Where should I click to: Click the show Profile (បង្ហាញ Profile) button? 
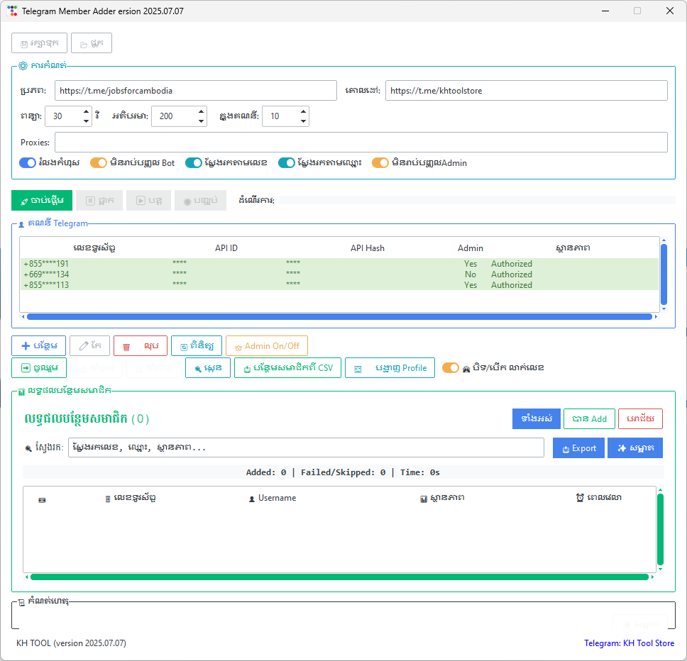coord(390,367)
